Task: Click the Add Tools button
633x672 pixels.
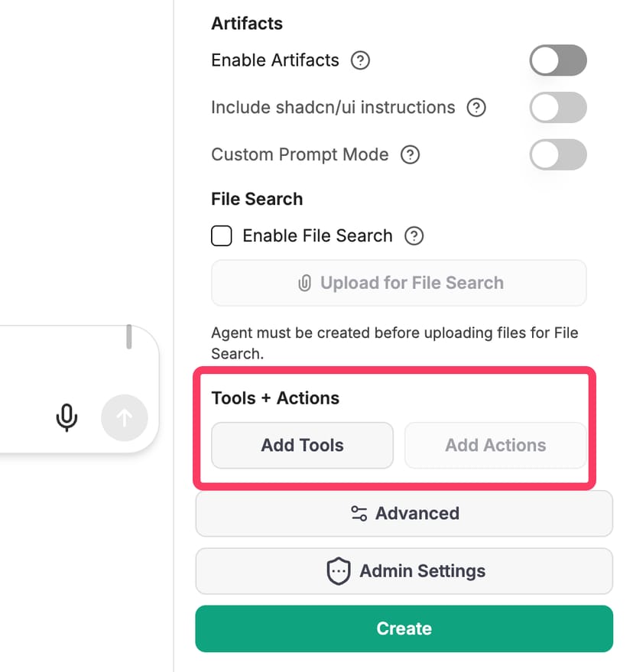Action: [302, 446]
